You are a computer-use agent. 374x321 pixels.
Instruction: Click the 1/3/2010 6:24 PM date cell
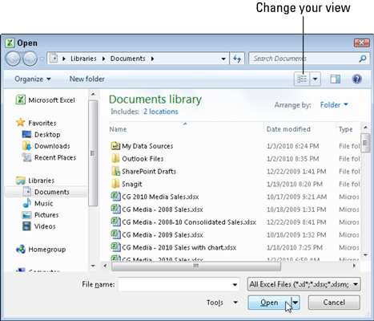tap(293, 146)
